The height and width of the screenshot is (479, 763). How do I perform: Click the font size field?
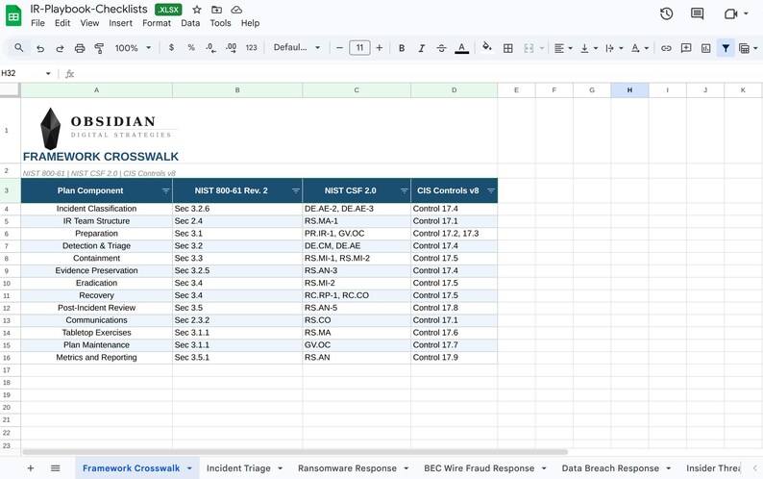[x=359, y=48]
